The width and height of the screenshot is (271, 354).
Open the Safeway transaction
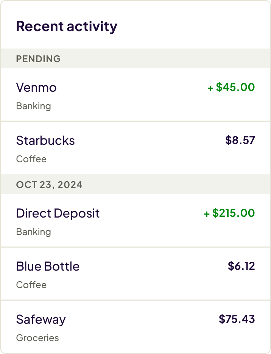coord(41,320)
